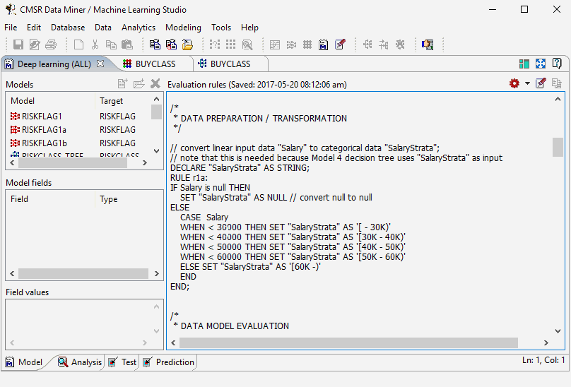The image size is (571, 387).
Task: Click the New blank page toolbar icon
Action: (78, 44)
